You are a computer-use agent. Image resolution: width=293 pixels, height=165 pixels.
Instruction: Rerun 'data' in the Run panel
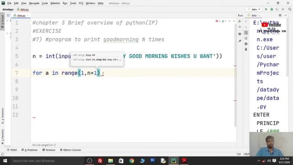pos(240,22)
